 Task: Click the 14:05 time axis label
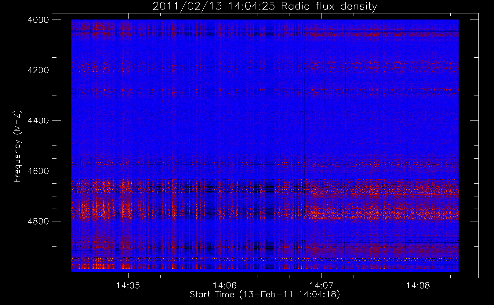(x=128, y=286)
